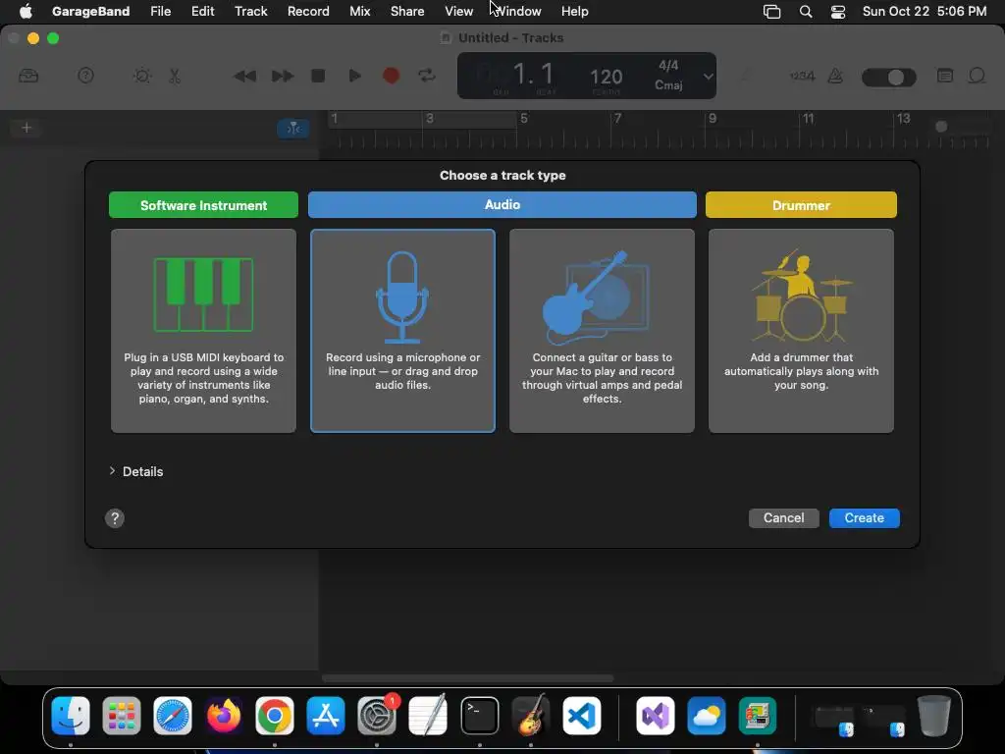Open the Mix menu
Viewport: 1005px width, 754px height.
click(359, 11)
